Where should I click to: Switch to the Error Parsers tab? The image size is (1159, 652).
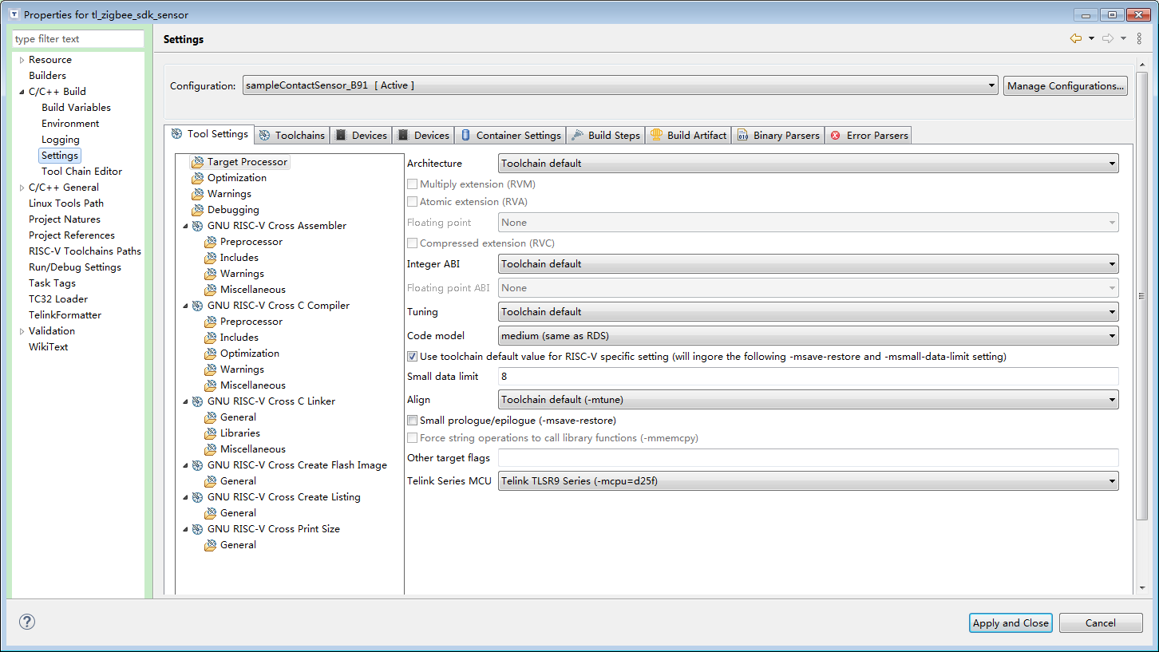pos(868,135)
